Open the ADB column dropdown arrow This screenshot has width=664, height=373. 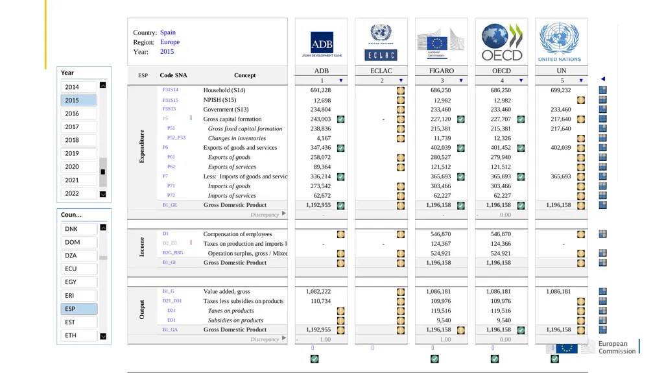point(341,80)
